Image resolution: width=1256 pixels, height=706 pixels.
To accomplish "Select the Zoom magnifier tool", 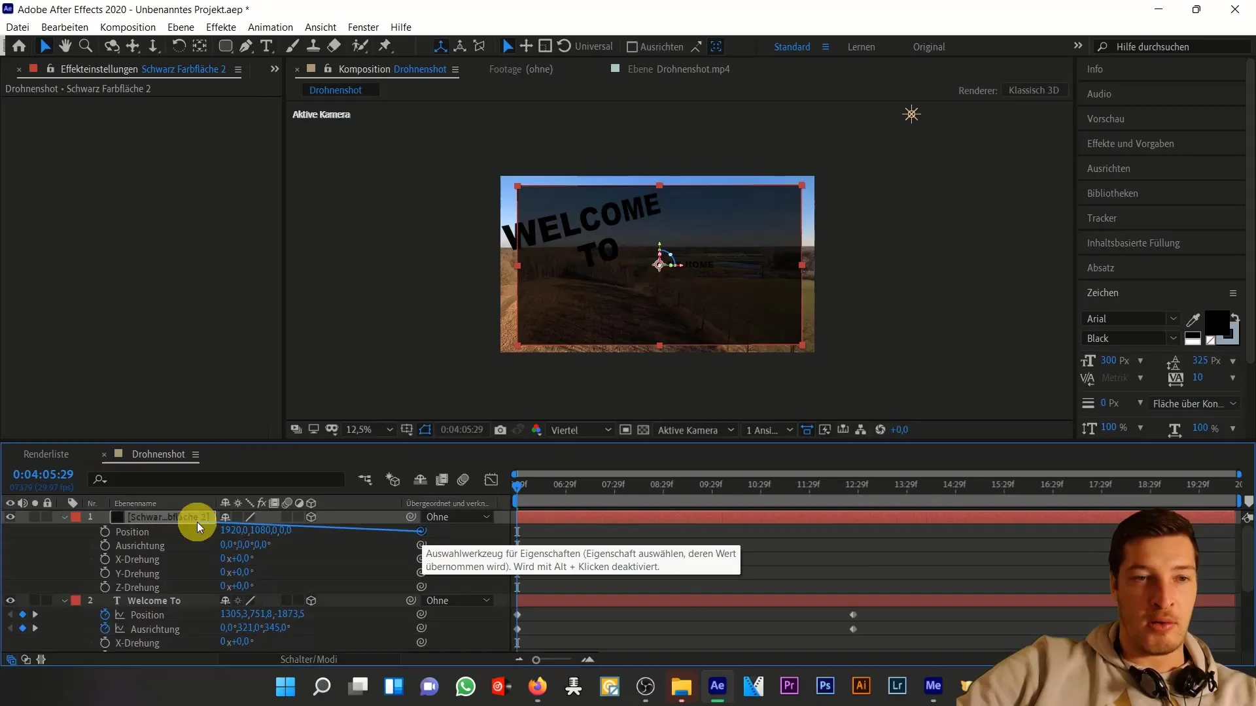I will 85,46.
